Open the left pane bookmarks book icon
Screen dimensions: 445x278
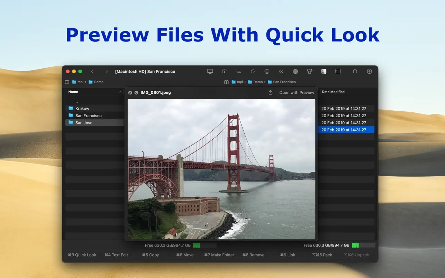[x=67, y=82]
